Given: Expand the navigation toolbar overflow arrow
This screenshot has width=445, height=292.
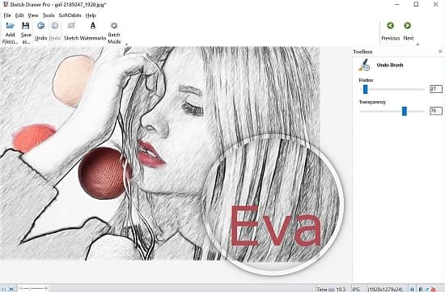Looking at the screenshot, I should 417,44.
